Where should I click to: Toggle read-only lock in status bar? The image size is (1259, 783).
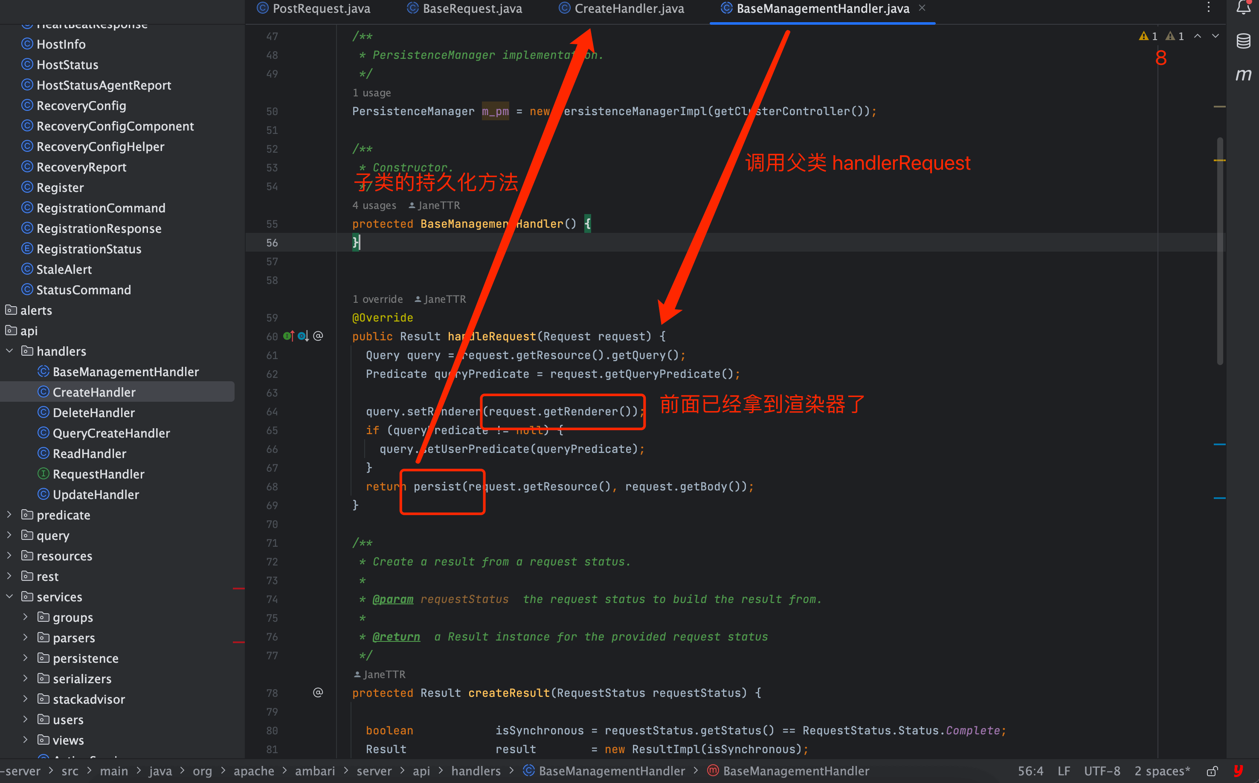[x=1212, y=771]
